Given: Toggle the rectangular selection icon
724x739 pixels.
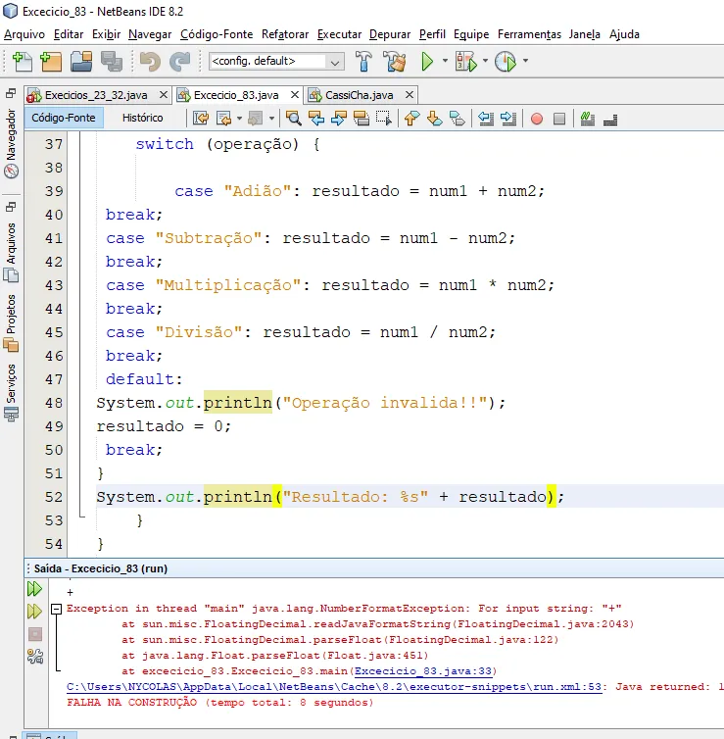Looking at the screenshot, I should 383,119.
